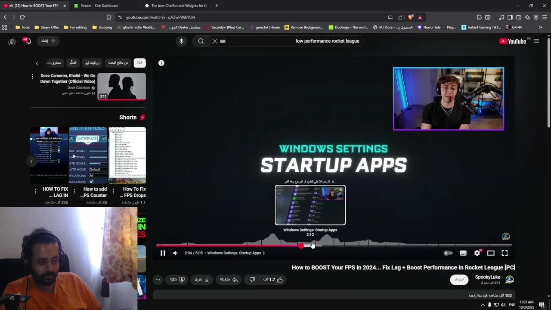The image size is (551, 310).
Task: Open the player settings gear
Action: [x=477, y=253]
